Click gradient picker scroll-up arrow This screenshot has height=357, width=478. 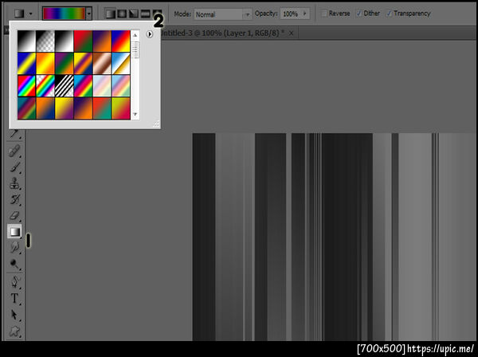coord(135,35)
